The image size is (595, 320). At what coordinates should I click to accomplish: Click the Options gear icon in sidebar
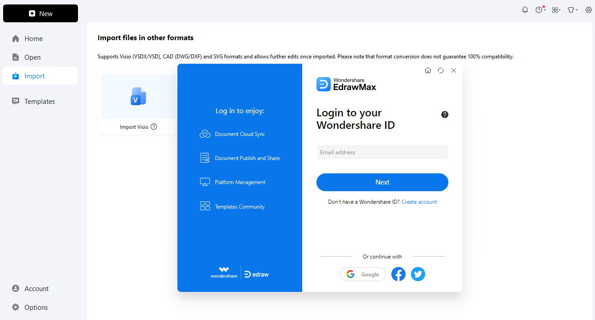click(16, 307)
